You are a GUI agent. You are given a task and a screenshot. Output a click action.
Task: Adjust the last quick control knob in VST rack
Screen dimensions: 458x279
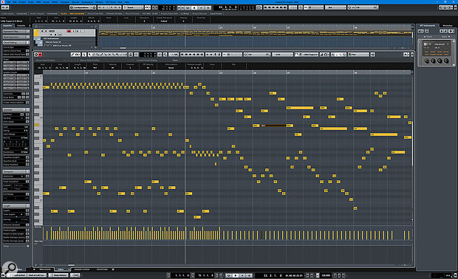[446, 61]
